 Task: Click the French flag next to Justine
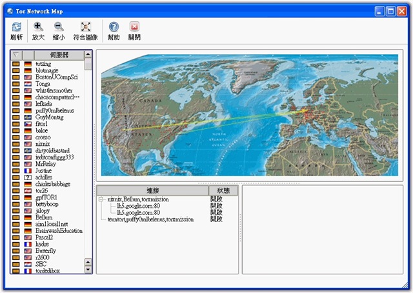tap(28, 171)
